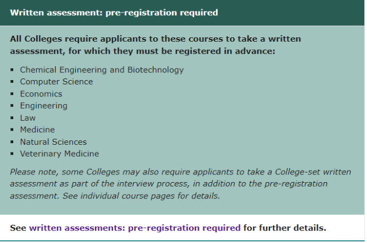The height and width of the screenshot is (243, 367).
Task: Select Chemical Engineering and Biotechnology list item
Action: (101, 70)
